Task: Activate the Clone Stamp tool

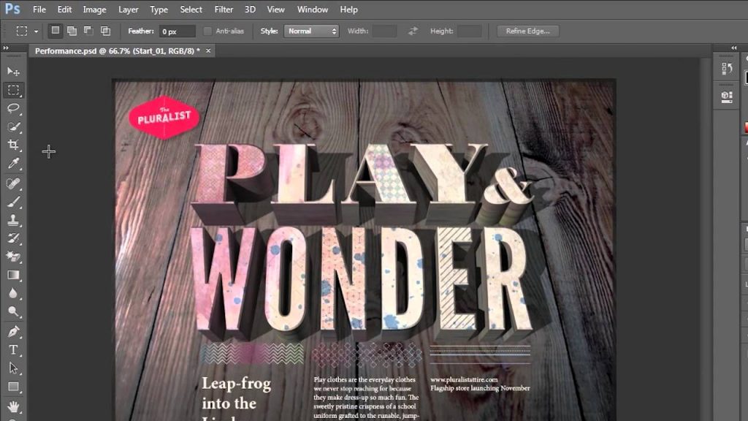Action: tap(13, 220)
